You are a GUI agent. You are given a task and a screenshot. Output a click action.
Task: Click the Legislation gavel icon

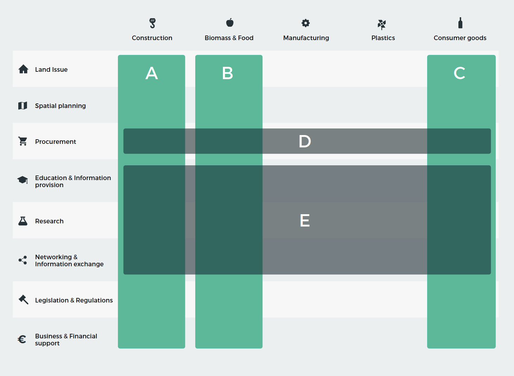(23, 300)
